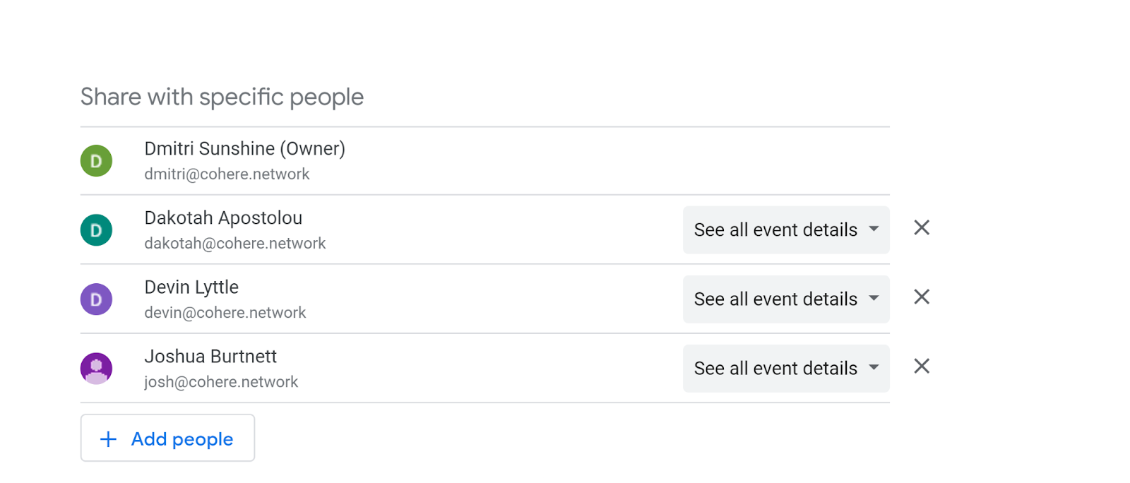This screenshot has height=483, width=1130.
Task: Open Dakotah's permission dropdown
Action: pos(786,229)
